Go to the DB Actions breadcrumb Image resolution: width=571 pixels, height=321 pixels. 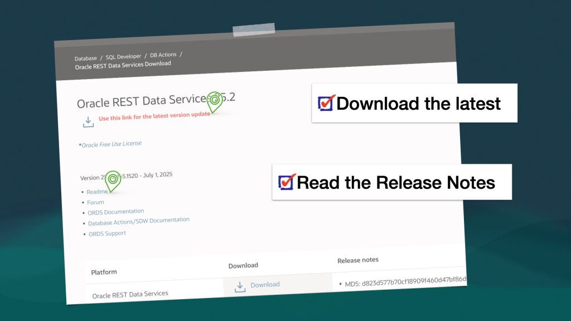click(x=163, y=55)
